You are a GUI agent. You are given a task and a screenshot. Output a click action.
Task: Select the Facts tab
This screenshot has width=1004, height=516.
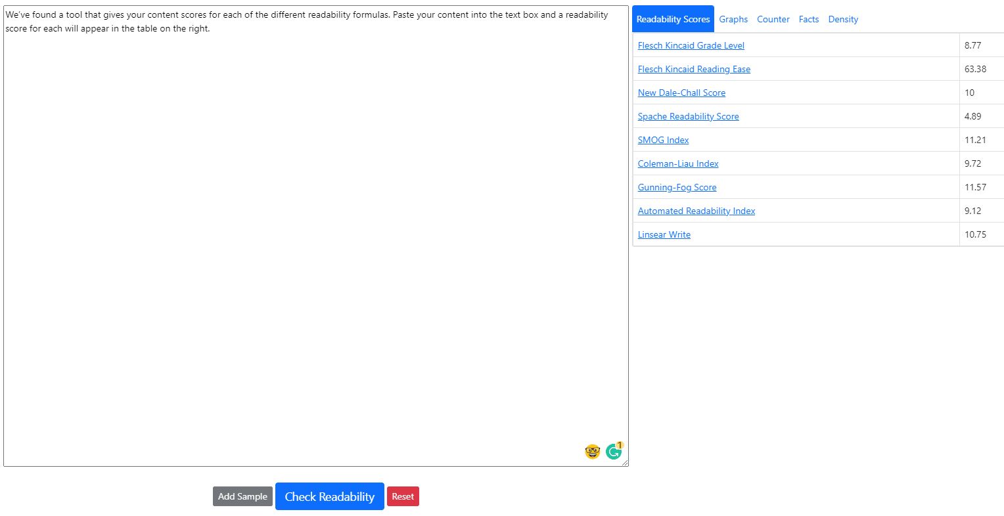(x=808, y=19)
